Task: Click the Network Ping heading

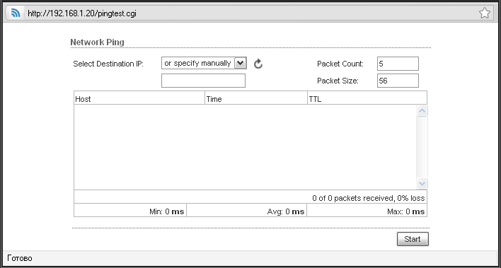Action: 97,42
